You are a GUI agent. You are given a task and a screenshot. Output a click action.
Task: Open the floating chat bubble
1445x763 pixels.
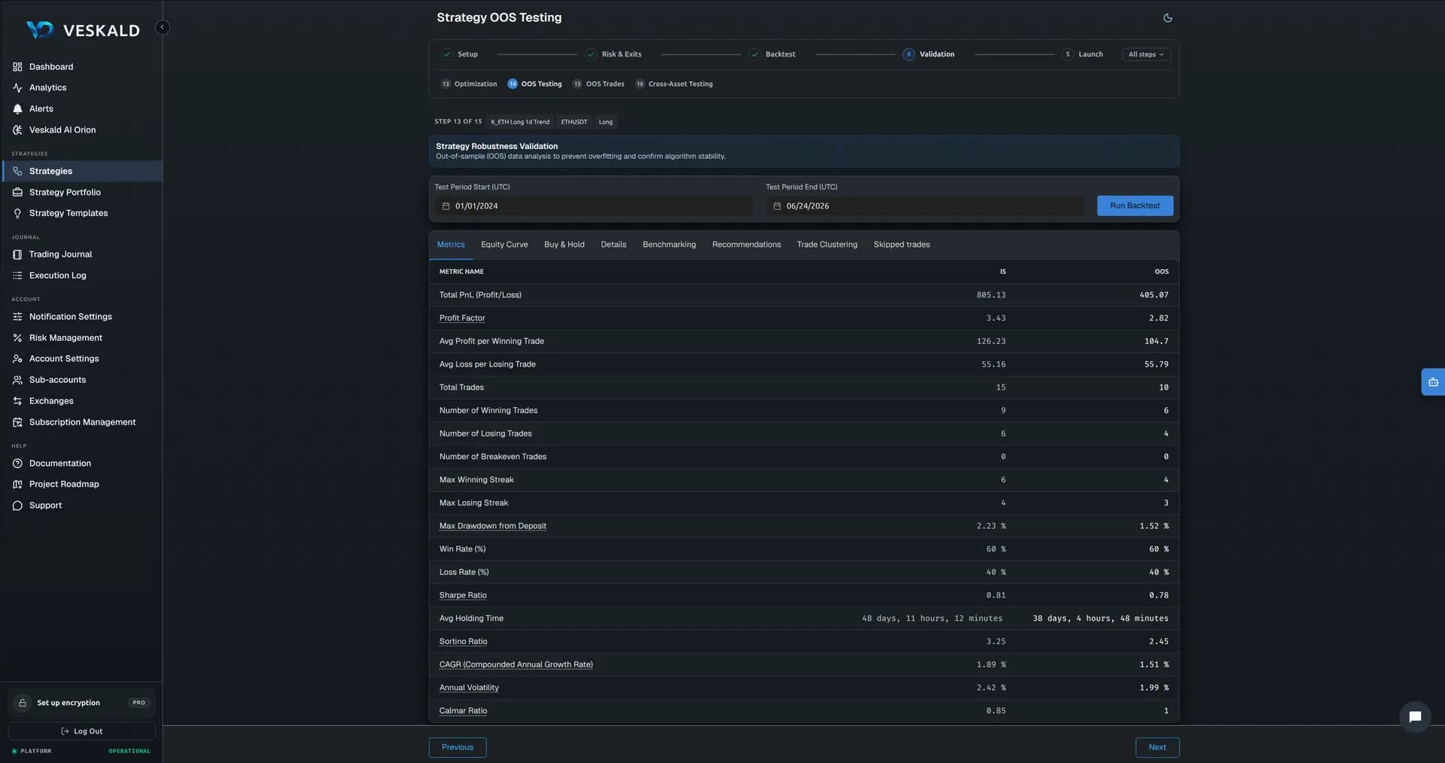[1415, 717]
